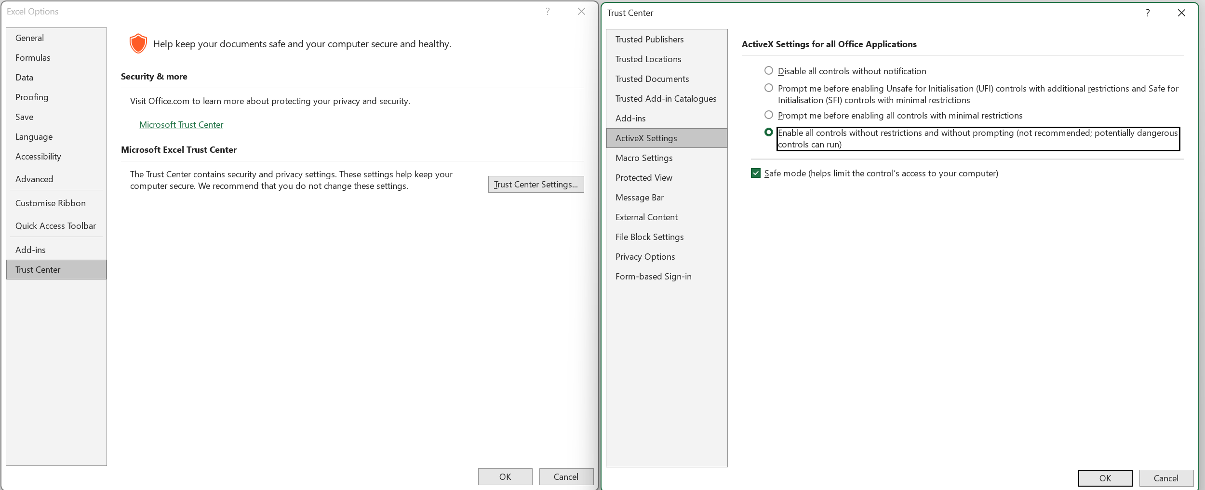
Task: Follow the Microsoft Trust Center link
Action: [x=181, y=125]
